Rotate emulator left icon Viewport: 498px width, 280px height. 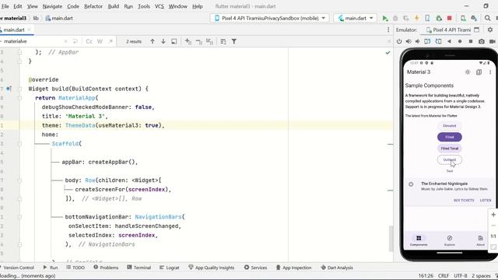[x=427, y=41]
